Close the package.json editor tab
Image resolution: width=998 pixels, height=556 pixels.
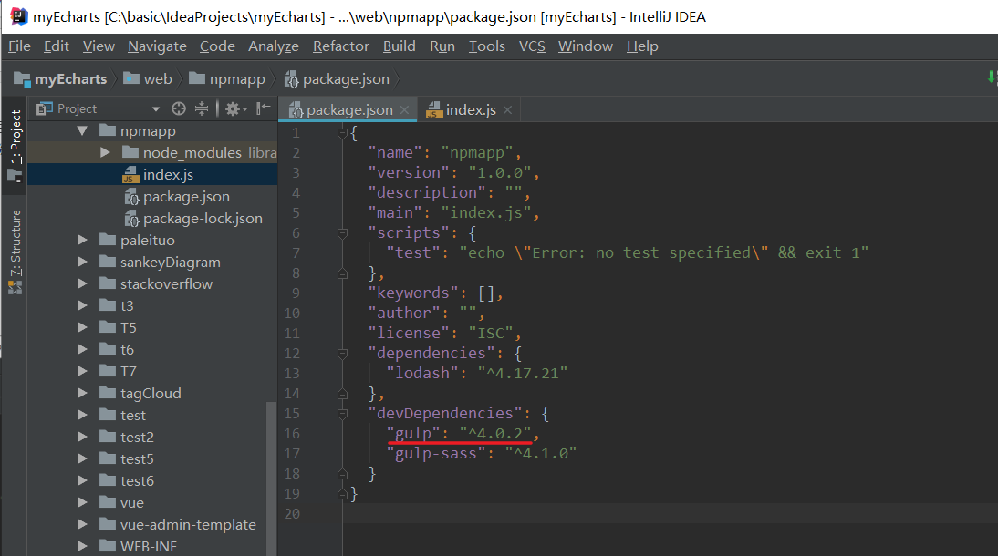tap(404, 110)
